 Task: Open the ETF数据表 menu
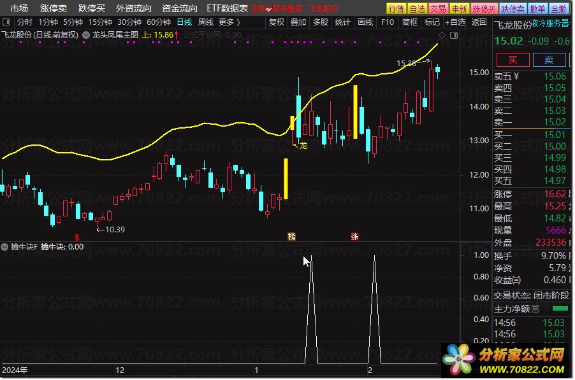(227, 8)
